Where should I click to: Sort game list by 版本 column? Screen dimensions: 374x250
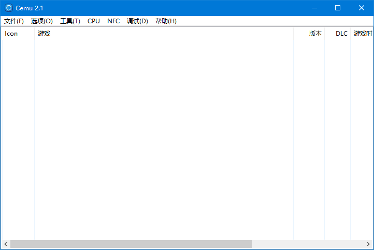coord(309,34)
